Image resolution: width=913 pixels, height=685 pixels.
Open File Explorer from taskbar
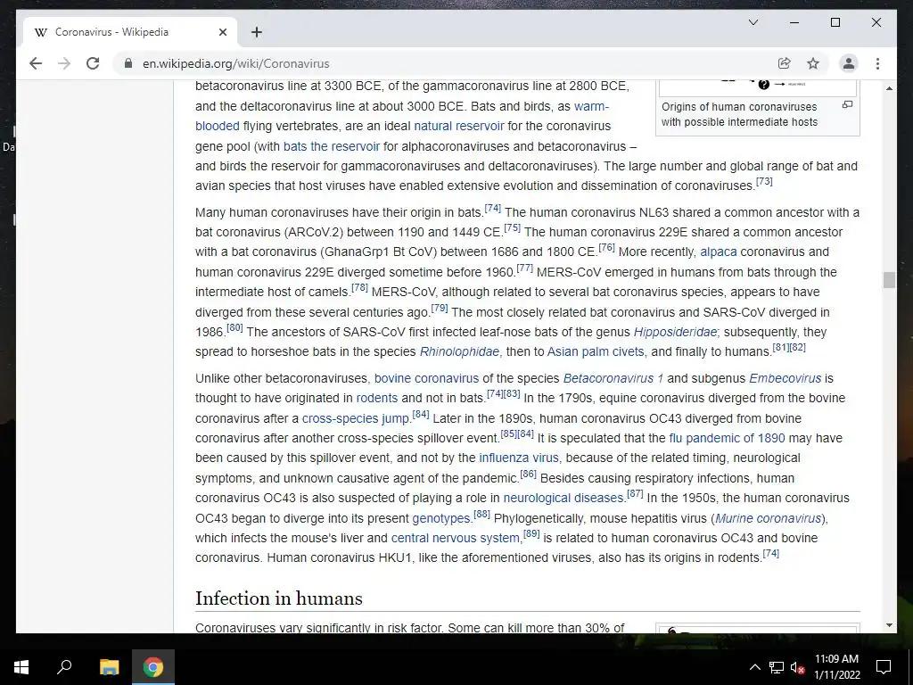[x=109, y=667]
